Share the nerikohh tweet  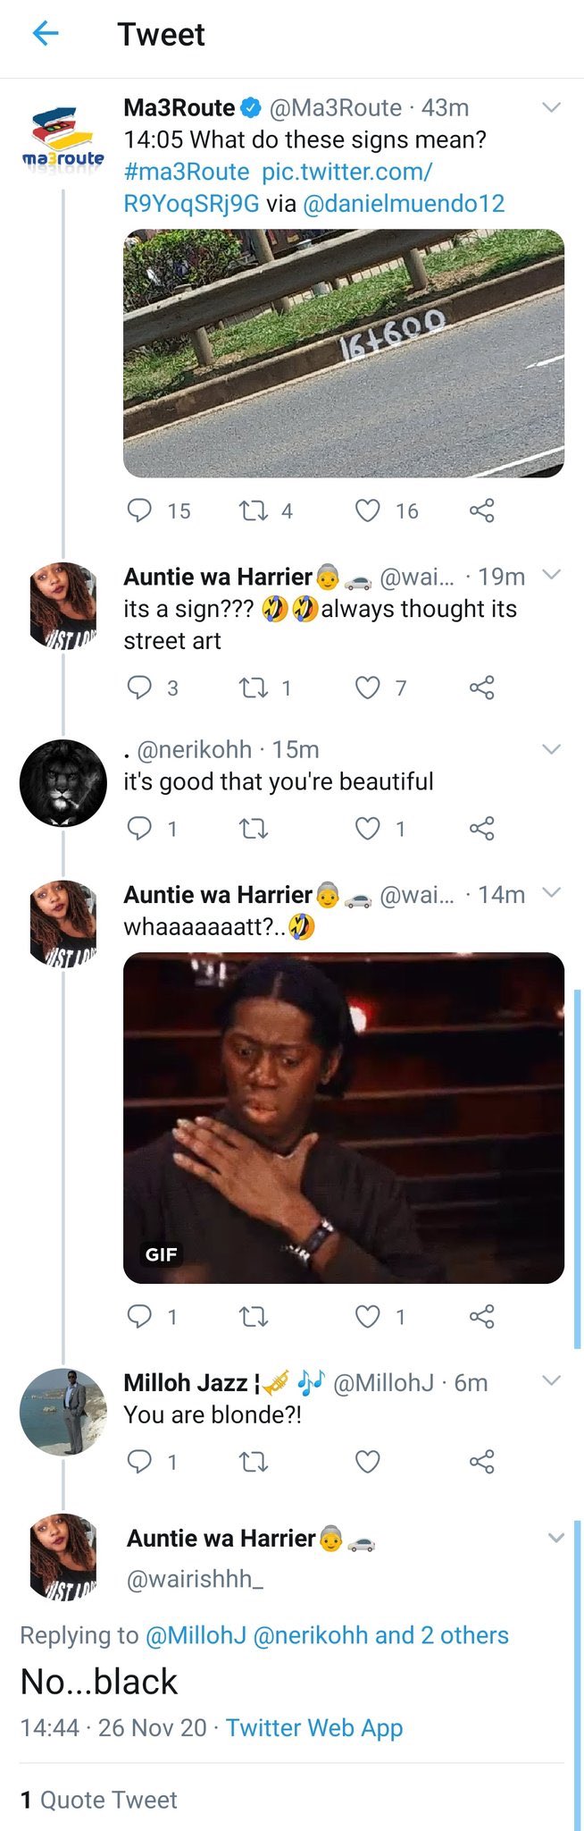(482, 829)
